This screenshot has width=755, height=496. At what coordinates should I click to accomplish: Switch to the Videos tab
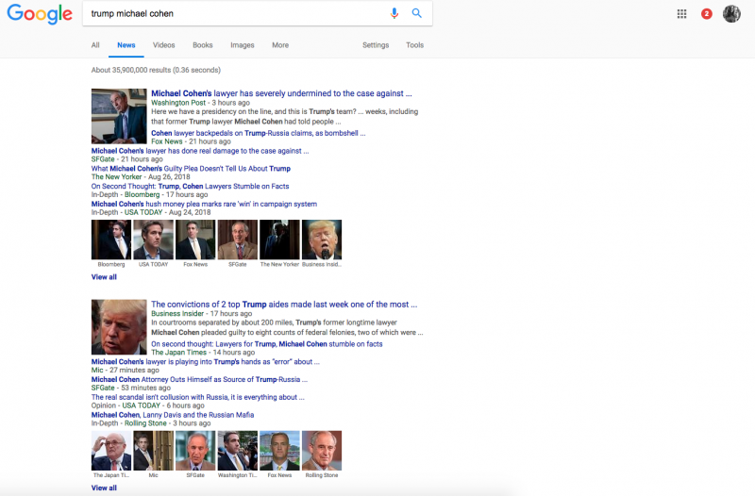pyautogui.click(x=163, y=45)
